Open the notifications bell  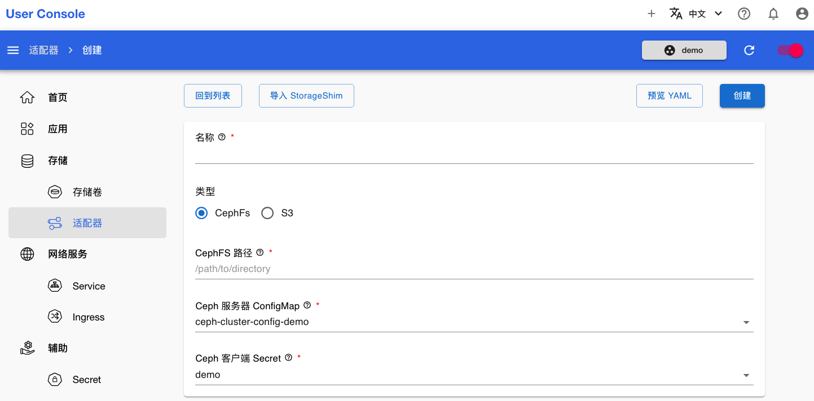tap(773, 14)
